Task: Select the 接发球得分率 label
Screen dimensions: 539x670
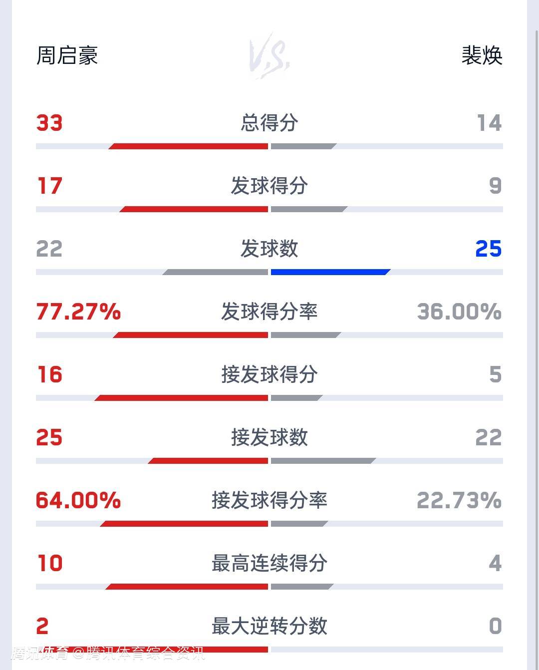Action: pyautogui.click(x=269, y=500)
